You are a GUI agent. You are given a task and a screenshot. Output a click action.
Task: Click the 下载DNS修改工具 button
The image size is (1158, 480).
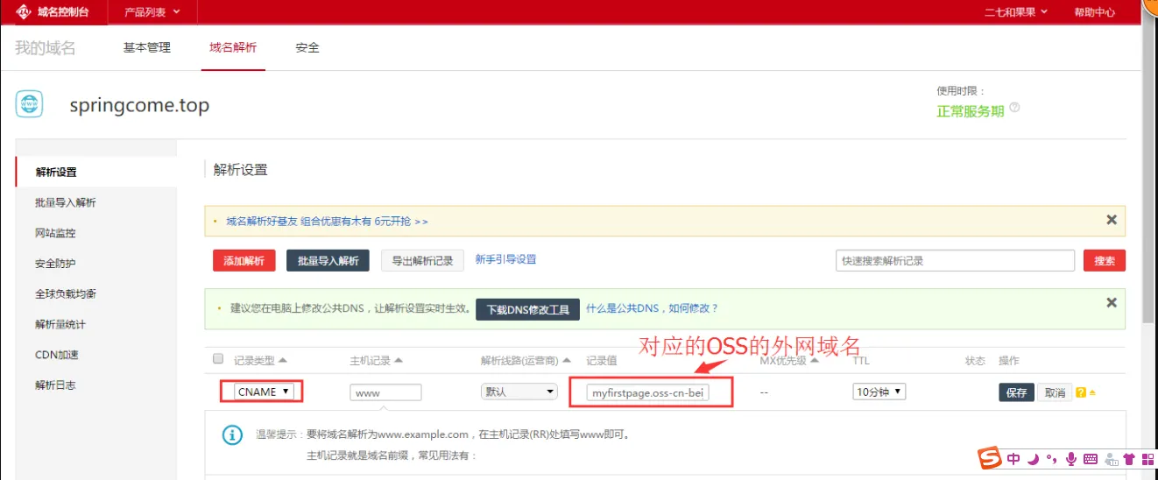coord(527,309)
